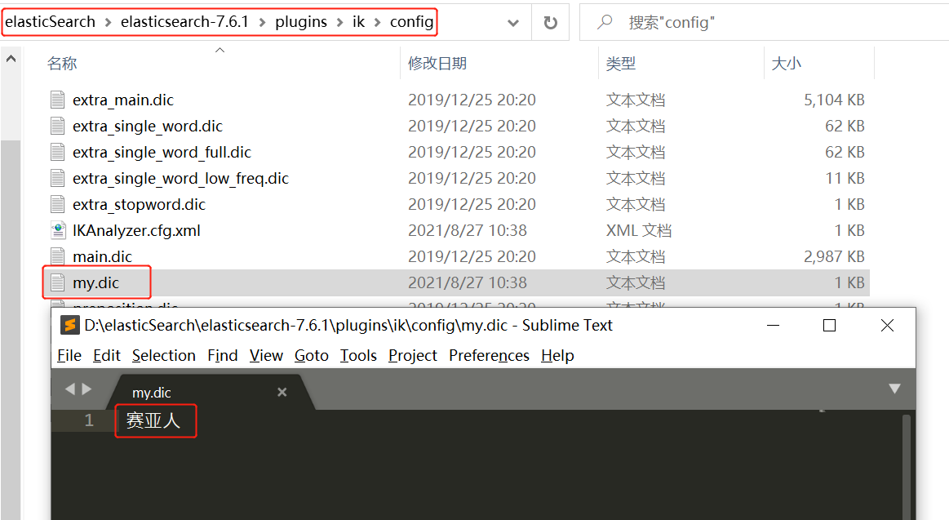The image size is (949, 520).
Task: Go to previous tab with left arrow in Sublime
Action: click(x=70, y=389)
